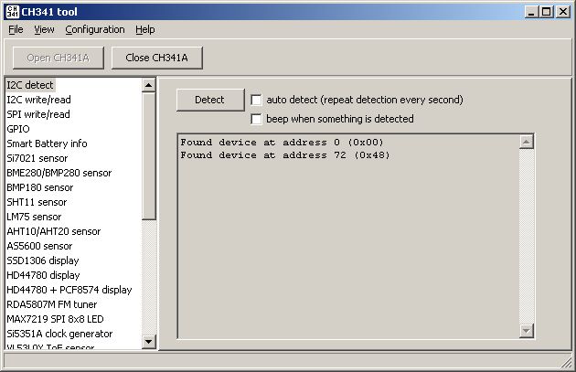
Task: Select BMP180 sensor entry
Action: (40, 187)
